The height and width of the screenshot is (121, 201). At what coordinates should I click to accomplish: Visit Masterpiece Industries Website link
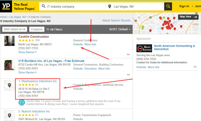[78, 89]
